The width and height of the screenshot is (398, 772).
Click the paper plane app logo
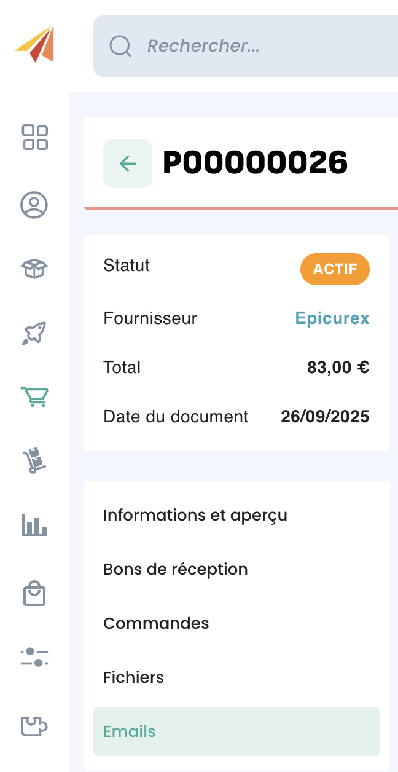point(35,44)
